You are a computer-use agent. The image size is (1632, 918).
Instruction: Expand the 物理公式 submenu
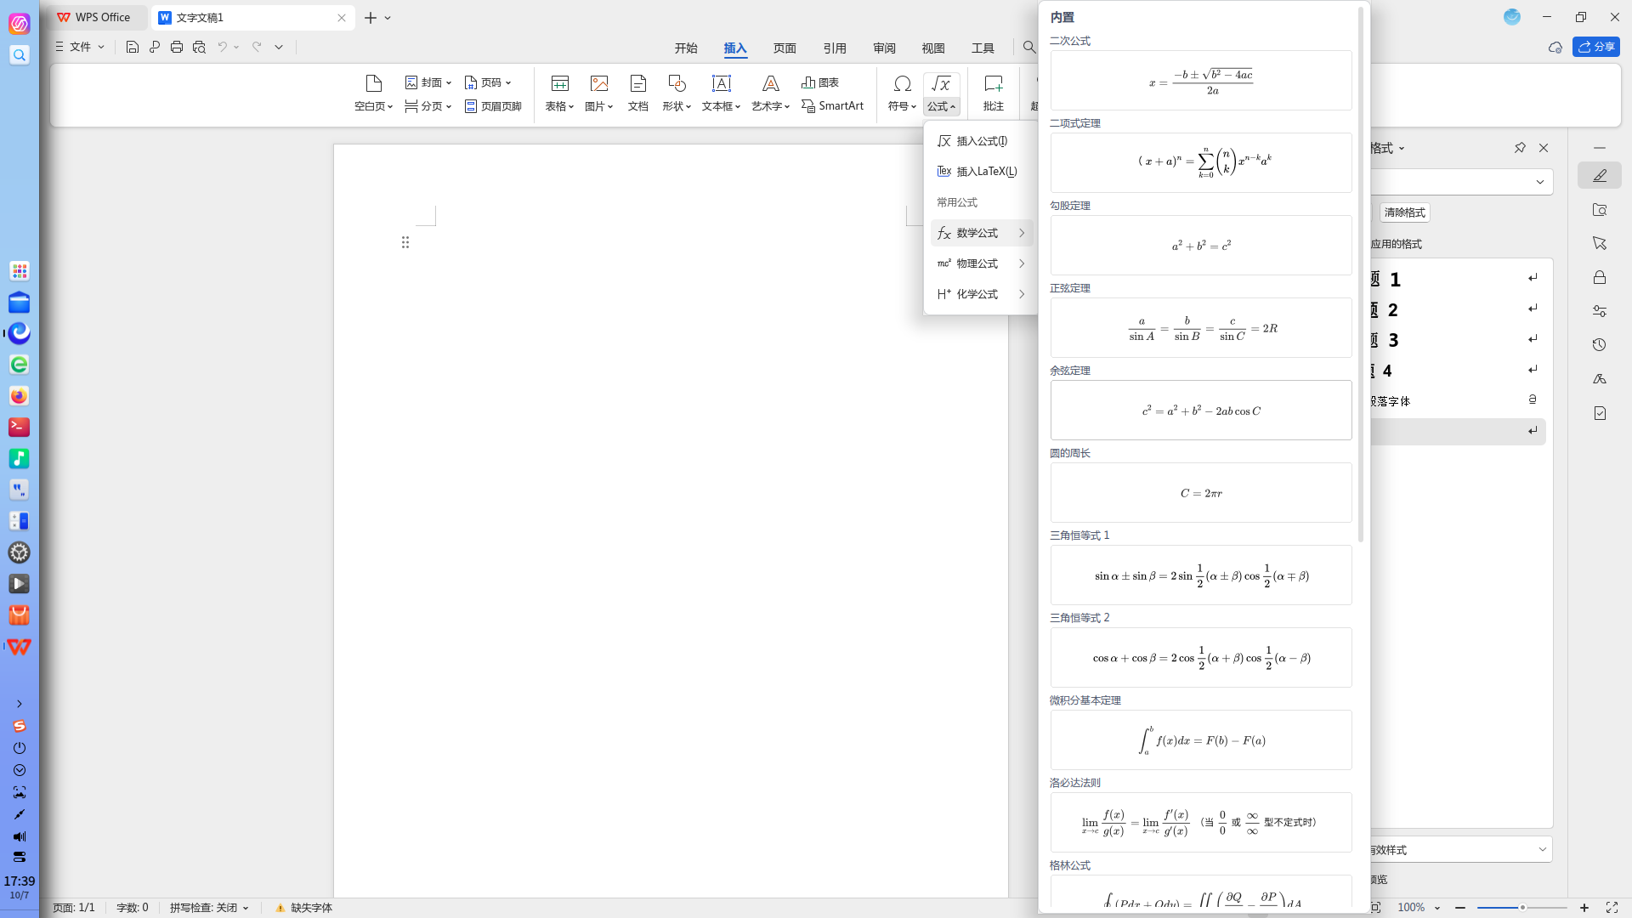pyautogui.click(x=982, y=263)
